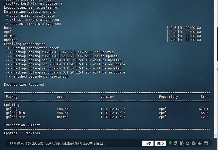The width and height of the screenshot is (218, 150).
Task: Click the '3.6 kB' base repo size
Action: (x=176, y=28)
